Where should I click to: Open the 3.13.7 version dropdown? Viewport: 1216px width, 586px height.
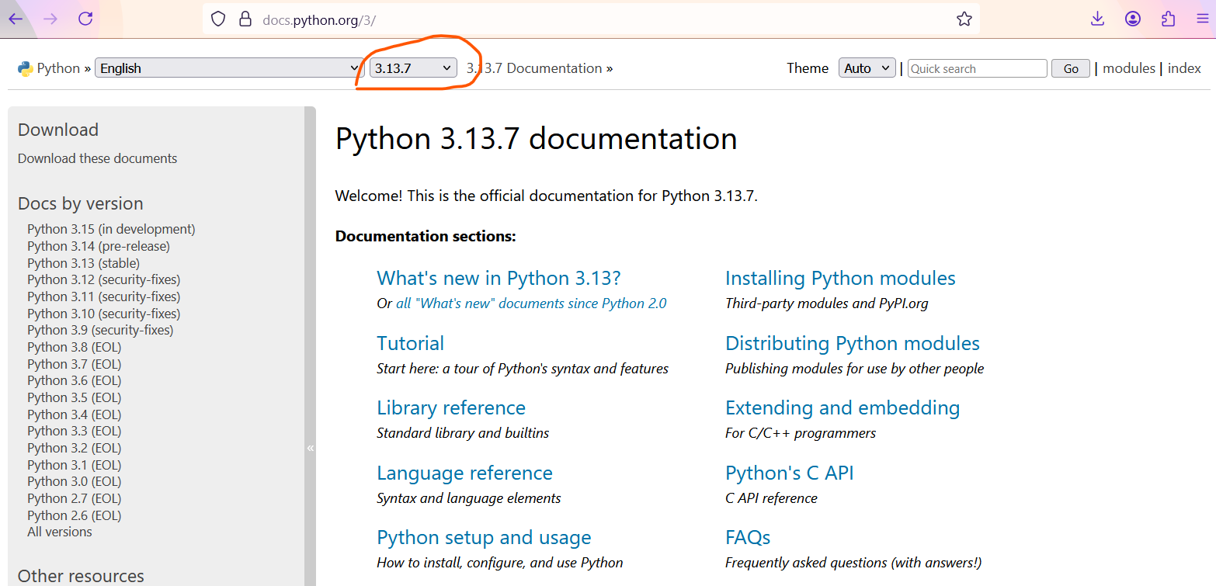(x=413, y=68)
